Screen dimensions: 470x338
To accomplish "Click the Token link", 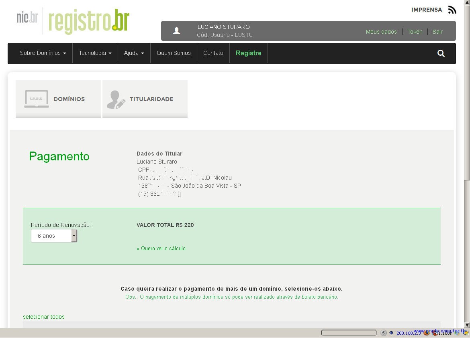I will [x=415, y=32].
